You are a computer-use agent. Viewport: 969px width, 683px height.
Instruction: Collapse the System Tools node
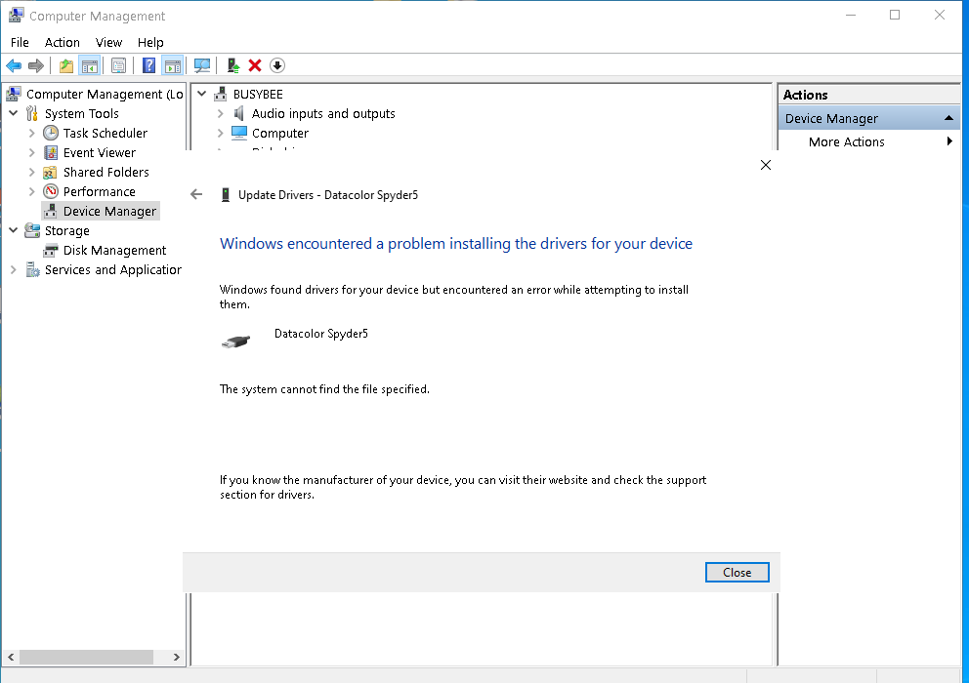(x=14, y=113)
